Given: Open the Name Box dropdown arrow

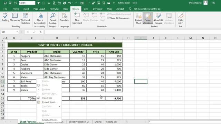Looking at the screenshot, I should 17,32.
